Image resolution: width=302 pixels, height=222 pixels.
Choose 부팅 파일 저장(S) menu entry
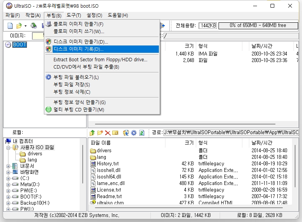(x=102, y=84)
